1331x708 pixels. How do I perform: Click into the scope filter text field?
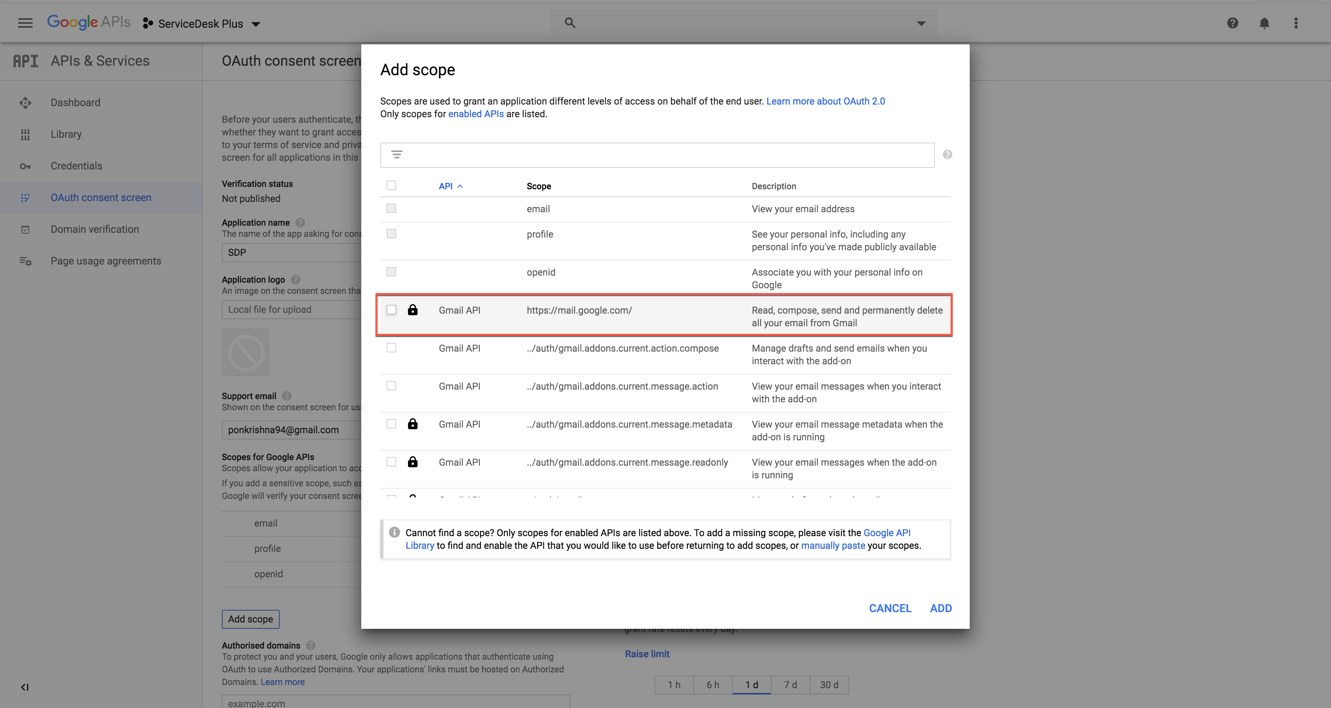(667, 155)
